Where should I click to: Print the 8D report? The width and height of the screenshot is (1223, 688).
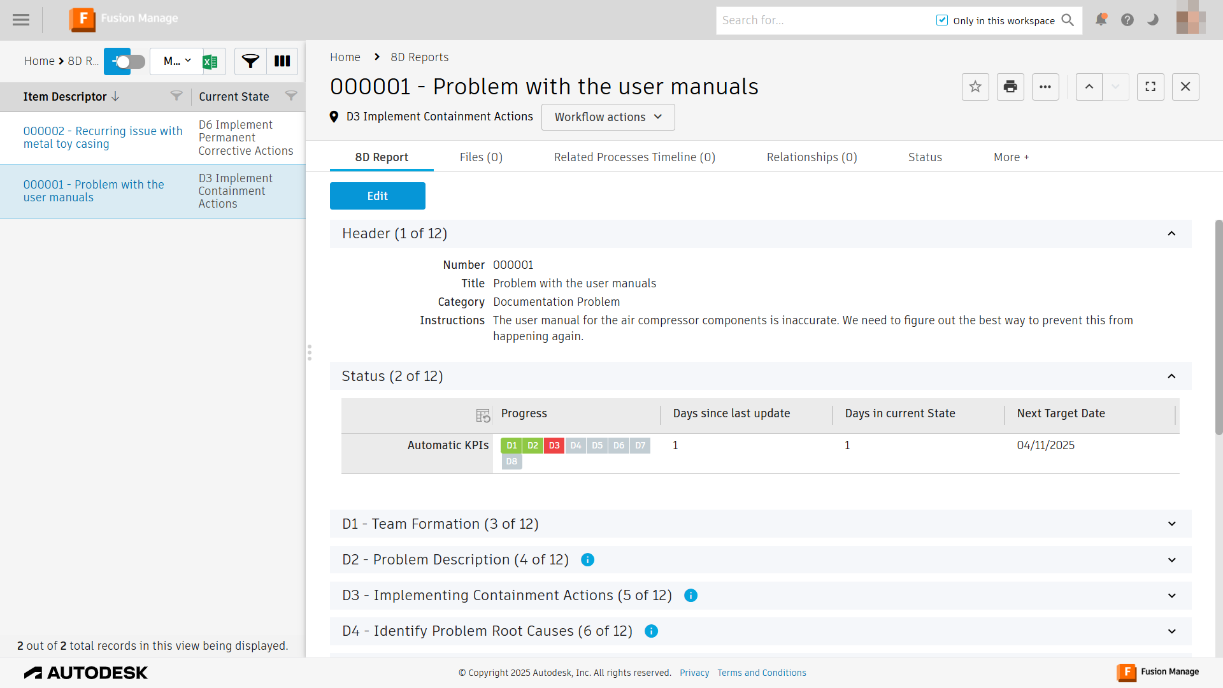coord(1010,87)
